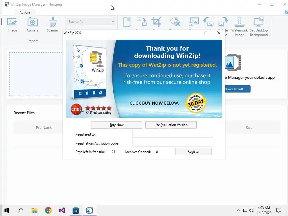Click the Convert image format icon
Viewport: 288px width, 216px height.
[x=142, y=22]
